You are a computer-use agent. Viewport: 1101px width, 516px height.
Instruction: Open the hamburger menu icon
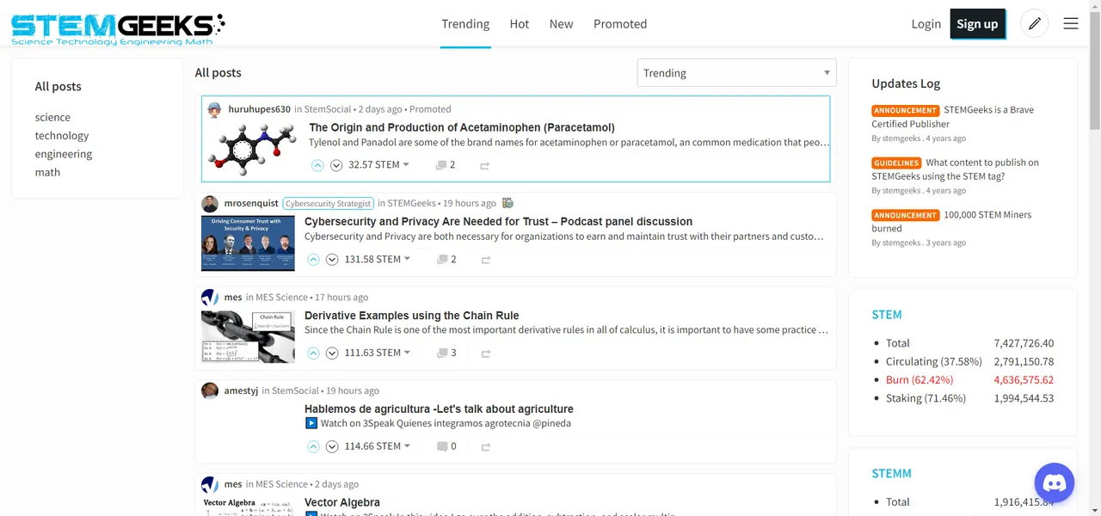click(x=1071, y=23)
